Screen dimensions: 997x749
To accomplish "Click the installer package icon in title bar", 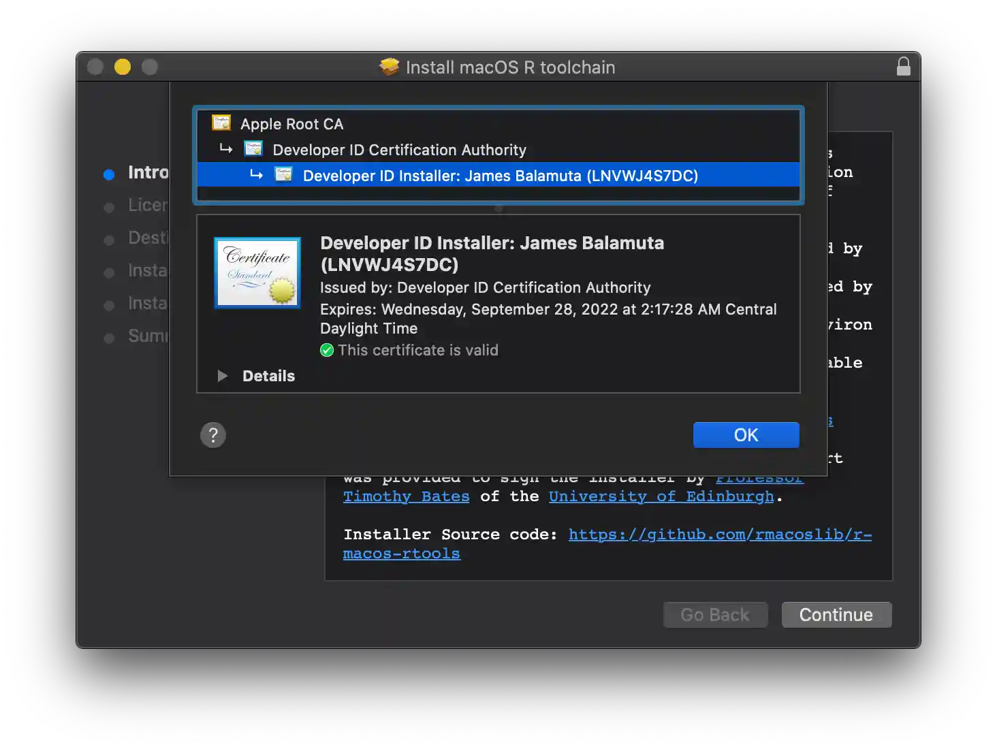I will coord(389,67).
